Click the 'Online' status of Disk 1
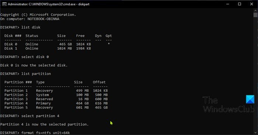The height and width of the screenshot is (135, 258). 32,48
